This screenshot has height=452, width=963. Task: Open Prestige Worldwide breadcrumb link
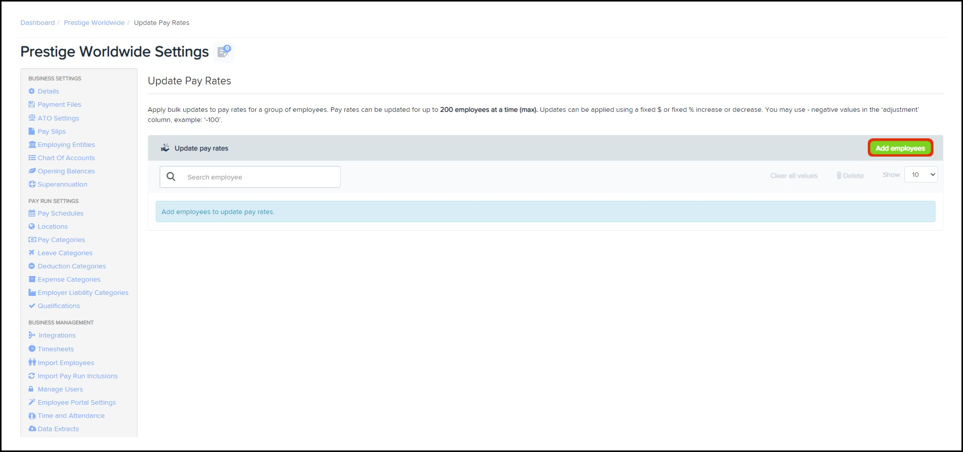point(94,23)
